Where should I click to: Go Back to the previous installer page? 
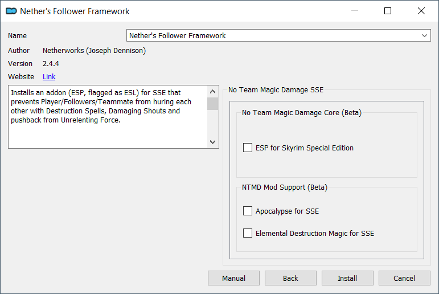tap(290, 278)
